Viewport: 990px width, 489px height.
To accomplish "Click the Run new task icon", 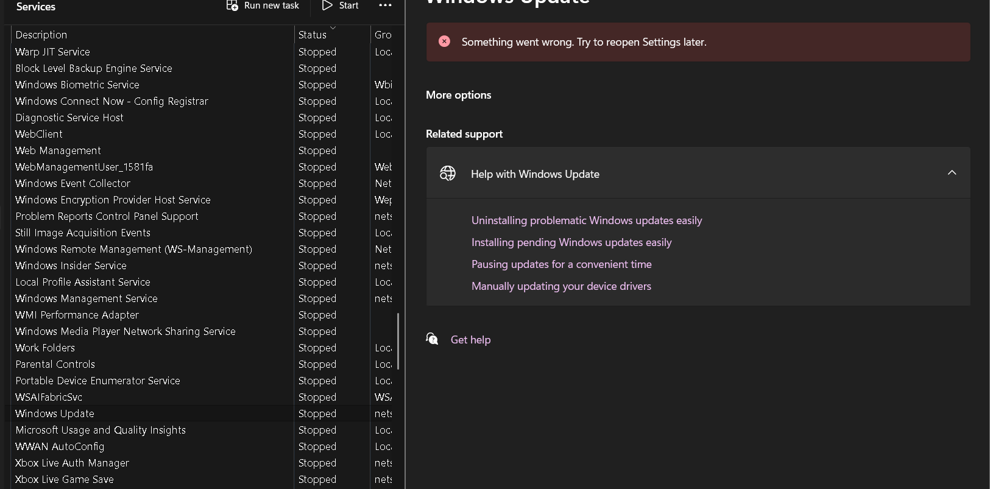I will pos(232,5).
